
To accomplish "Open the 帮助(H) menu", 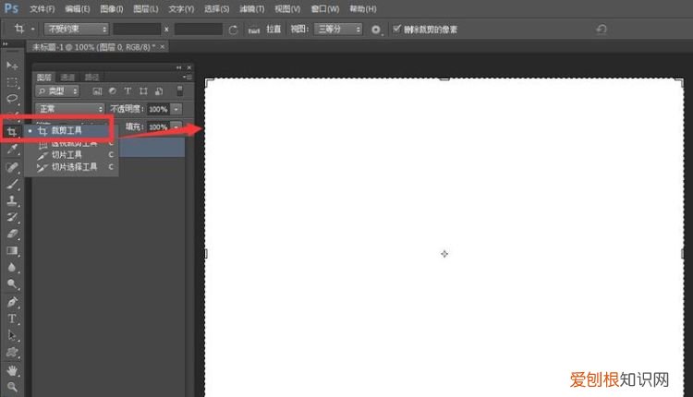I will 363,9.
